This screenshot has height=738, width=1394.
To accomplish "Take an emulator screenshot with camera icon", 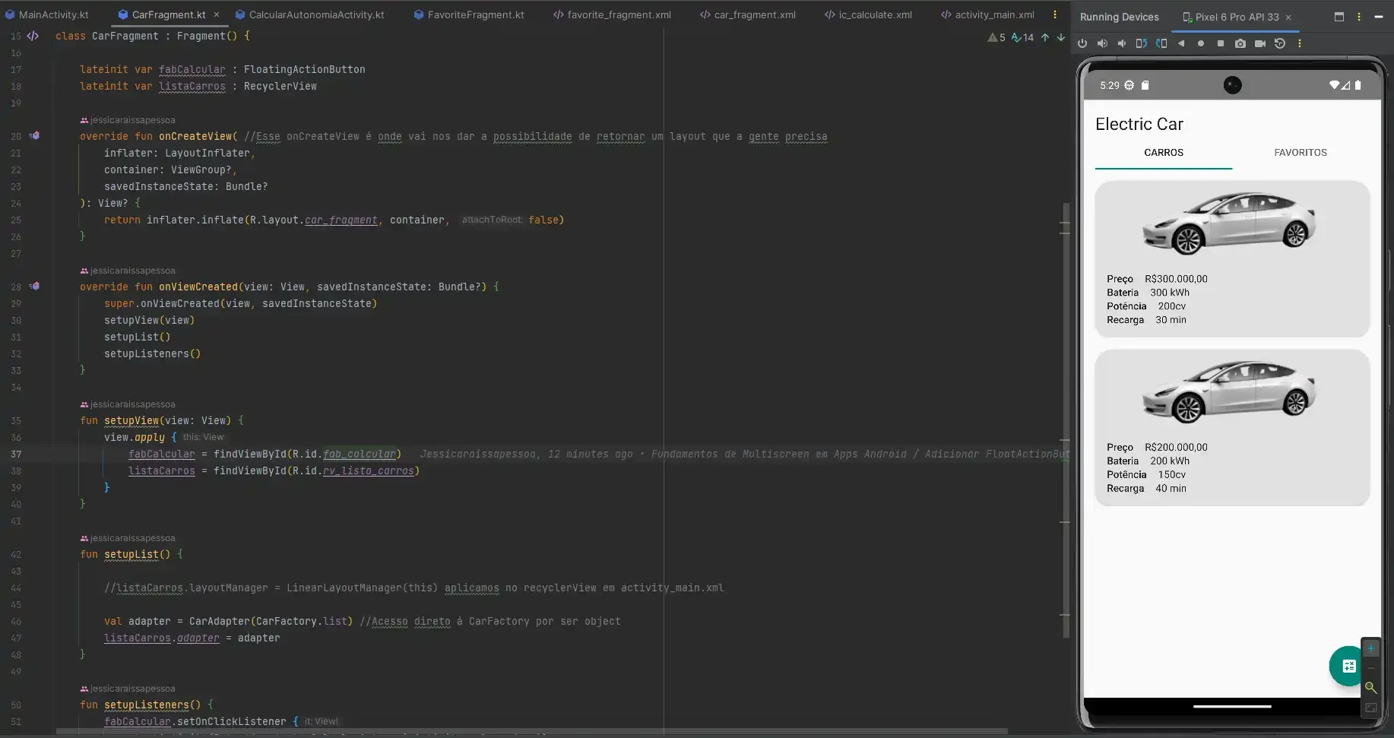I will click(1240, 43).
